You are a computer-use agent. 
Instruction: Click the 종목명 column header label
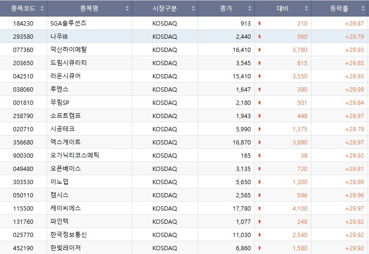pyautogui.click(x=89, y=8)
